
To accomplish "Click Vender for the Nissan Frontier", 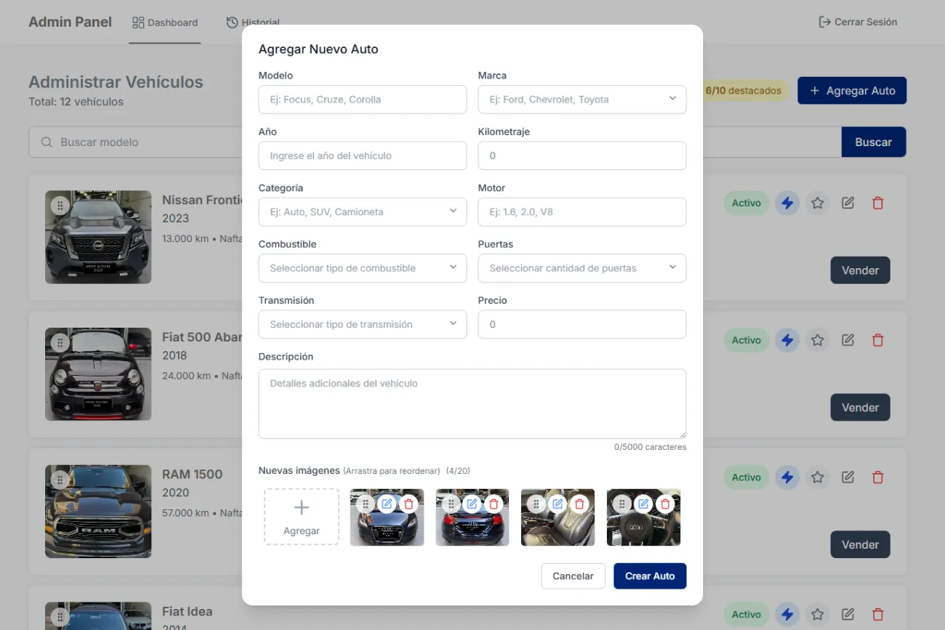I will [861, 270].
